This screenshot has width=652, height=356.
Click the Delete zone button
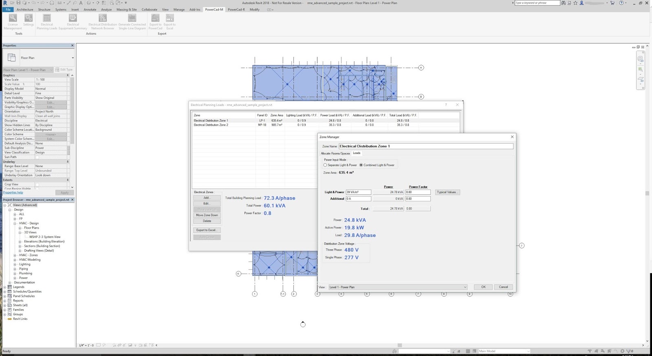[x=207, y=221]
